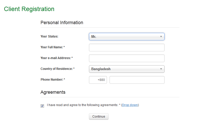
Task: Click the Personal Information section heading
Action: 62,23
